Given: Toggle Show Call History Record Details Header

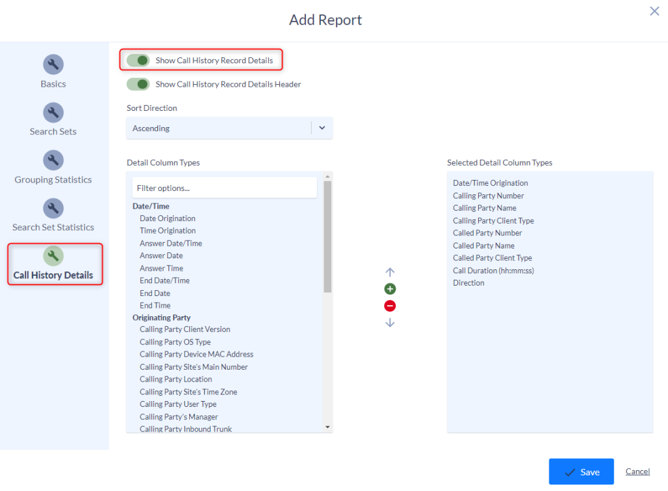Looking at the screenshot, I should (x=138, y=84).
